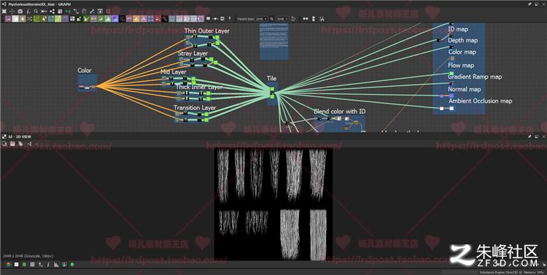Viewport: 547px width, 275px height.
Task: Click the reset parent size icon
Action: (x=293, y=19)
